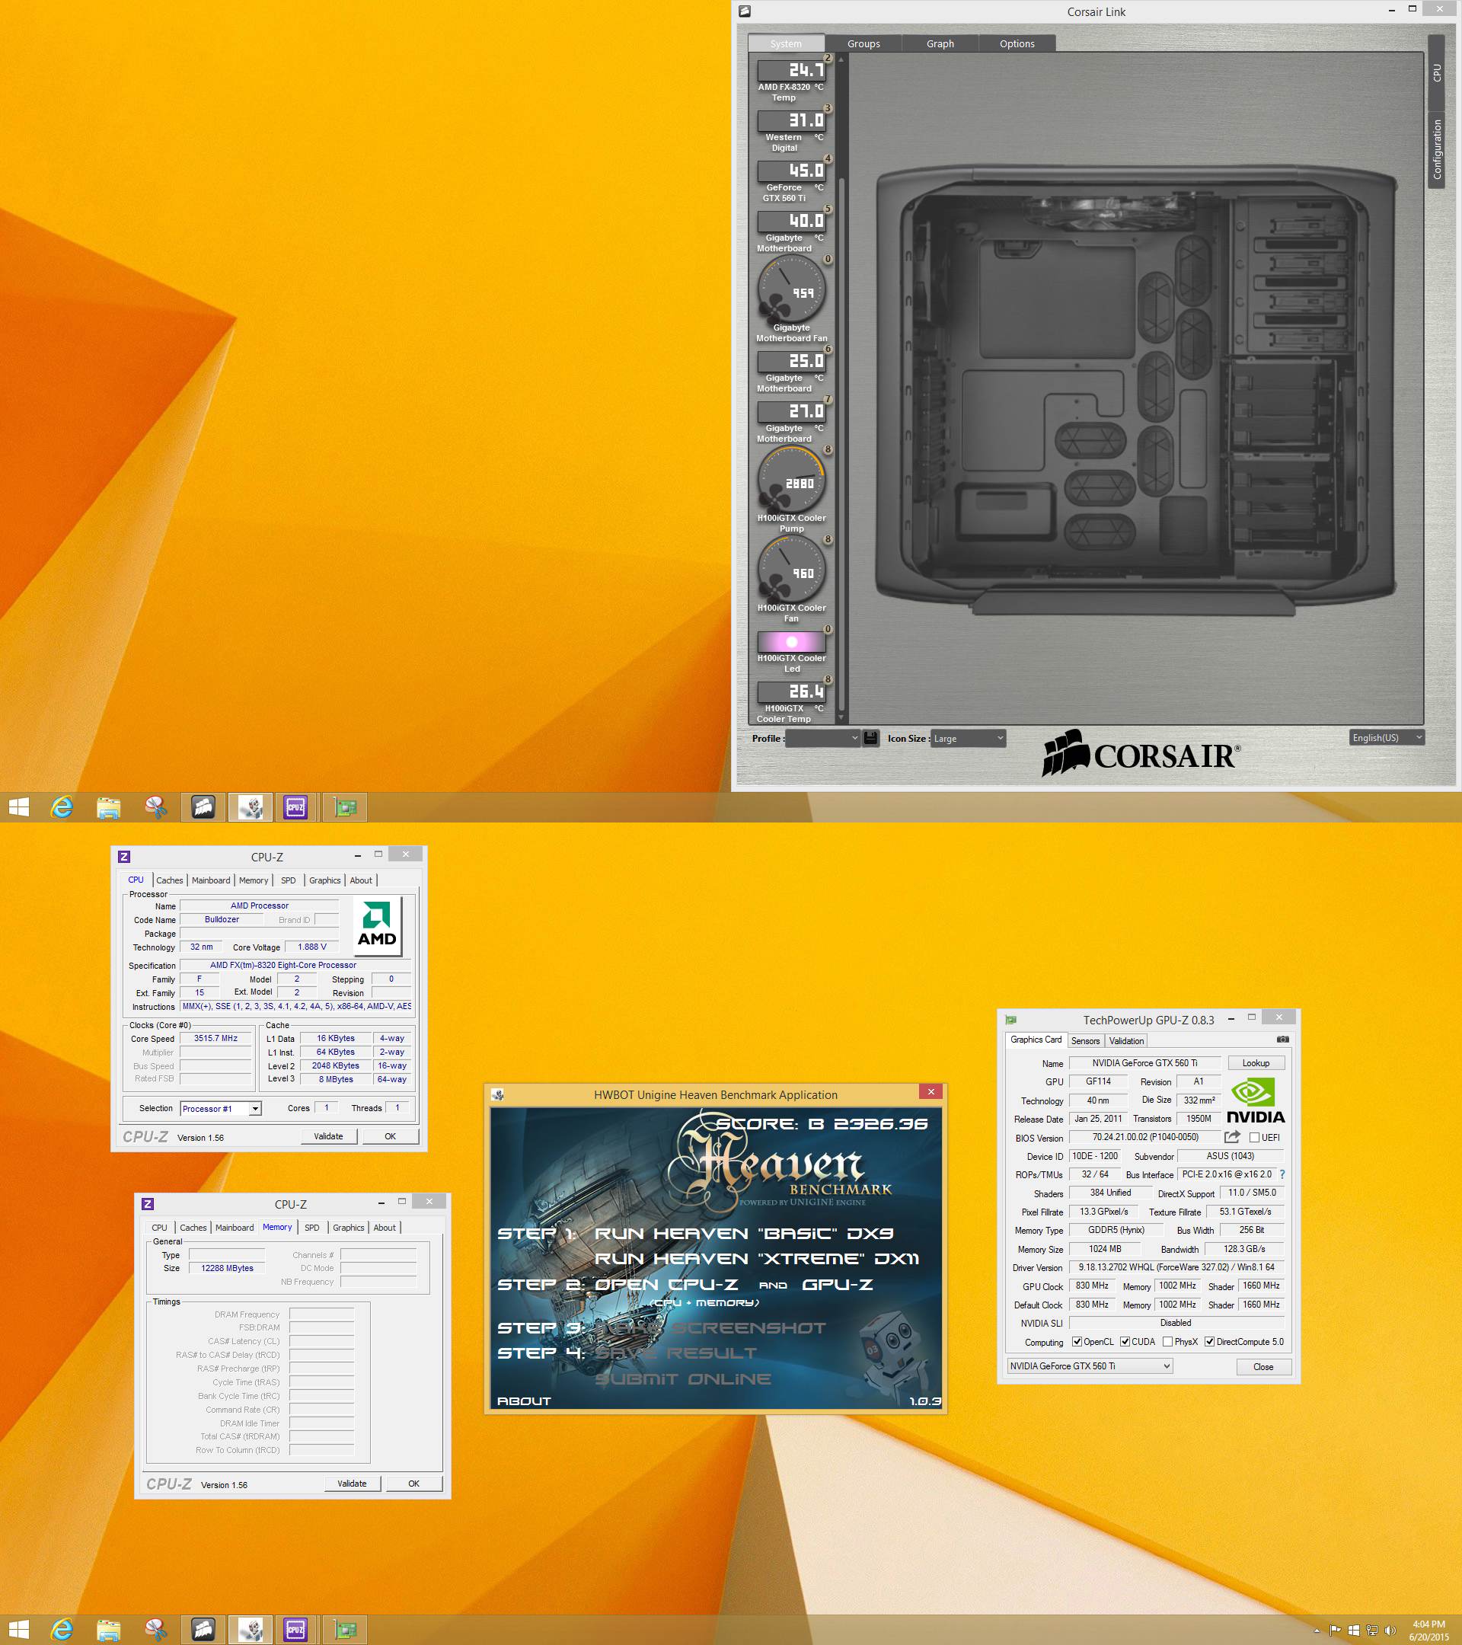
Task: Switch to the Sensors tab in GPU-Z
Action: (x=1084, y=1040)
